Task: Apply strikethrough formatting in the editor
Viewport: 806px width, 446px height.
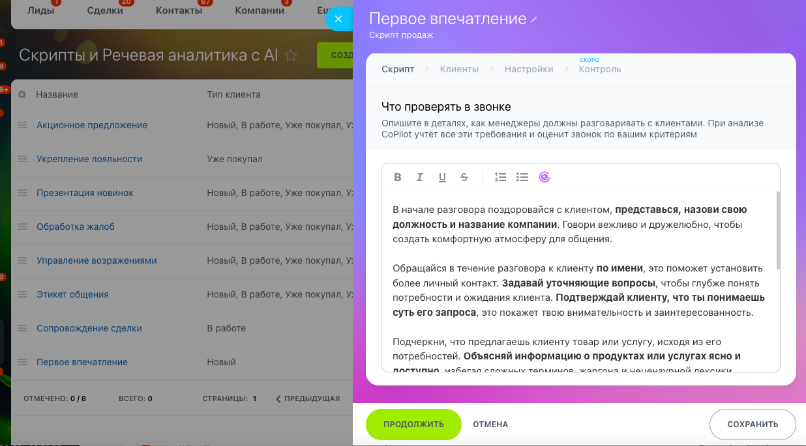Action: pos(464,177)
